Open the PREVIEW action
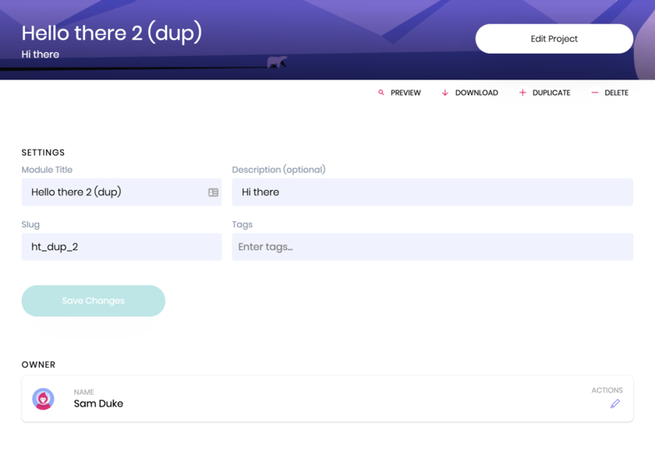The image size is (655, 458). click(x=405, y=93)
